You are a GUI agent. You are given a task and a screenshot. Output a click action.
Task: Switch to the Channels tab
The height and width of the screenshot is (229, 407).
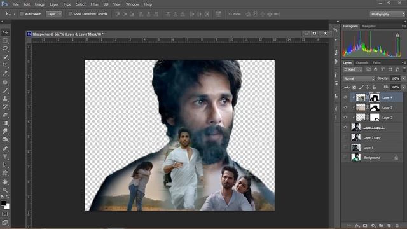pyautogui.click(x=362, y=62)
